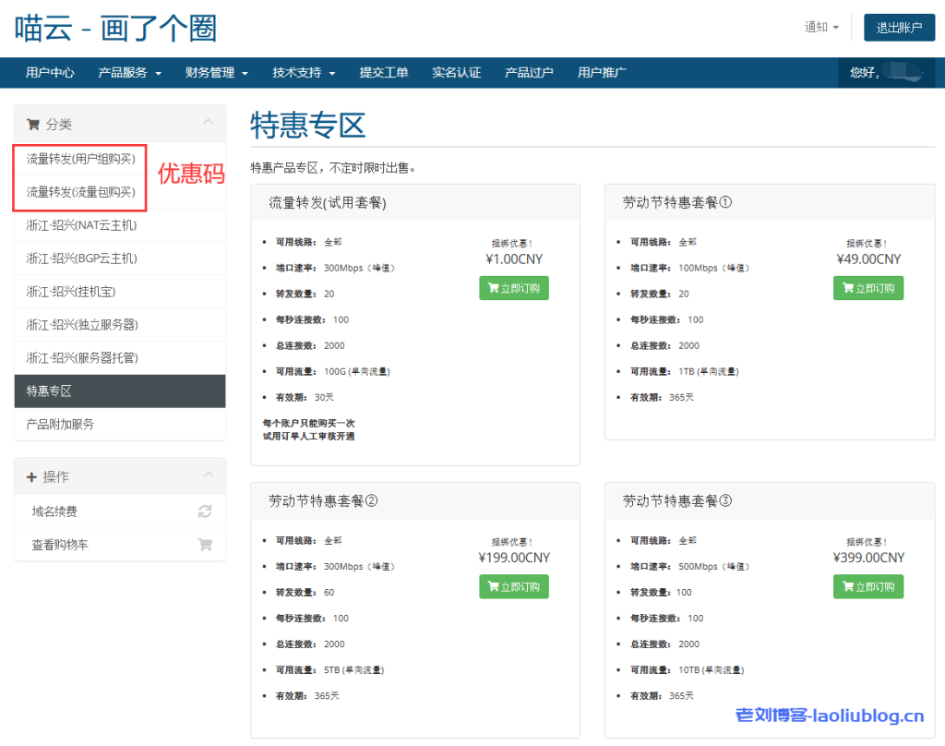Viewport: 945px width, 746px height.
Task: Open the 通知 notifications dropdown
Action: click(821, 28)
